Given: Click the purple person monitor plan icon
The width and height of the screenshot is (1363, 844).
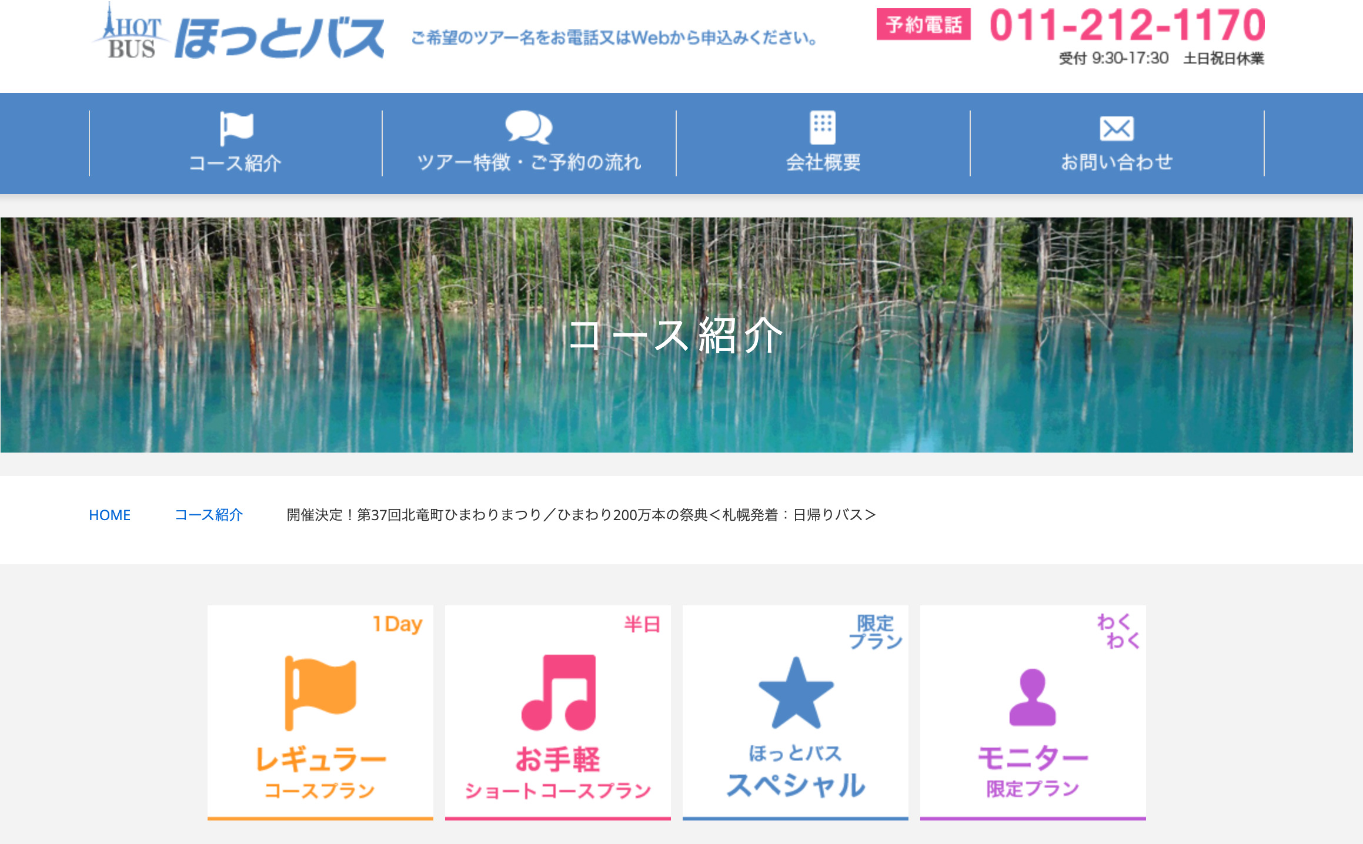Looking at the screenshot, I should (x=1033, y=697).
